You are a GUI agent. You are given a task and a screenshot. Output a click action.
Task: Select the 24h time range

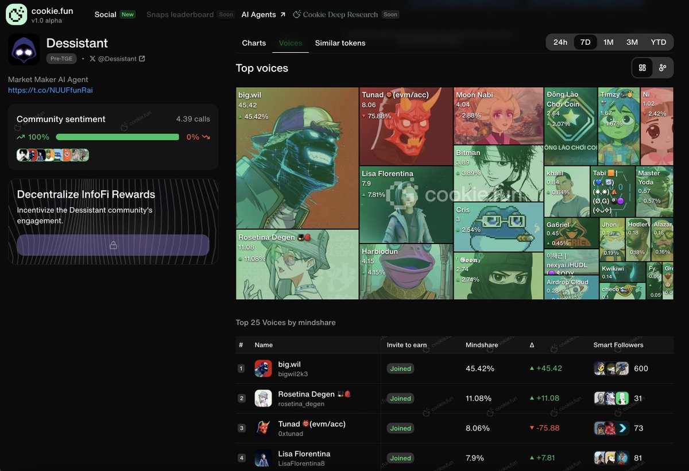coord(560,43)
